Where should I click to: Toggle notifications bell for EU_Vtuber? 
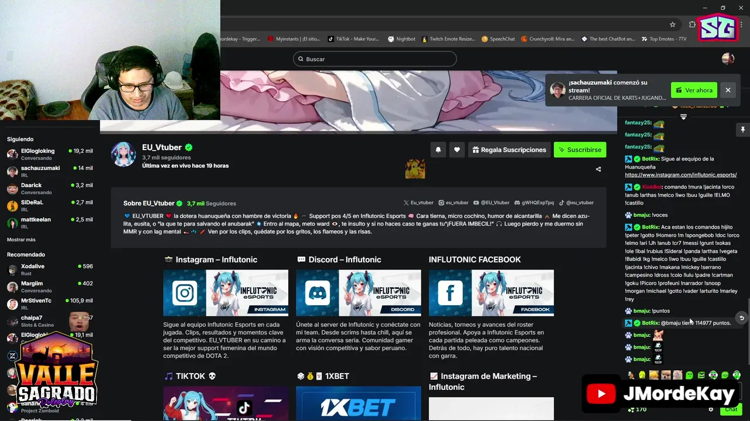(x=438, y=150)
